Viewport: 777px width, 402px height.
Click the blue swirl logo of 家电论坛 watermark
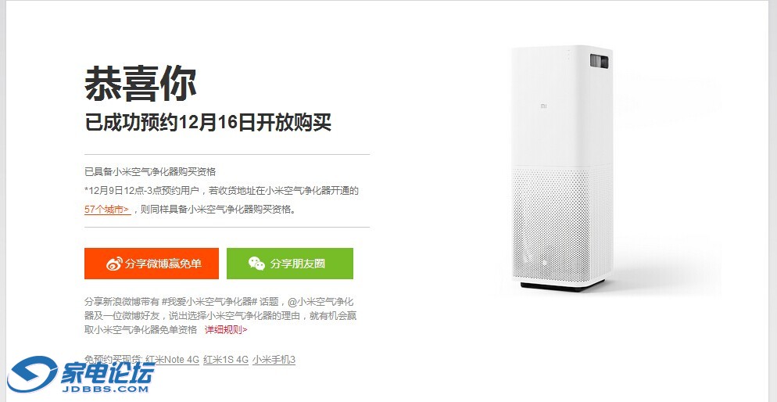pos(33,375)
